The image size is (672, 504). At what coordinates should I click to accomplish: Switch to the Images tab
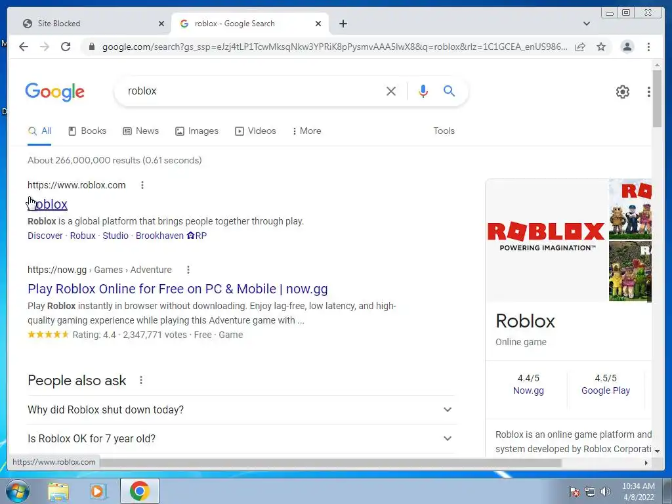197,131
